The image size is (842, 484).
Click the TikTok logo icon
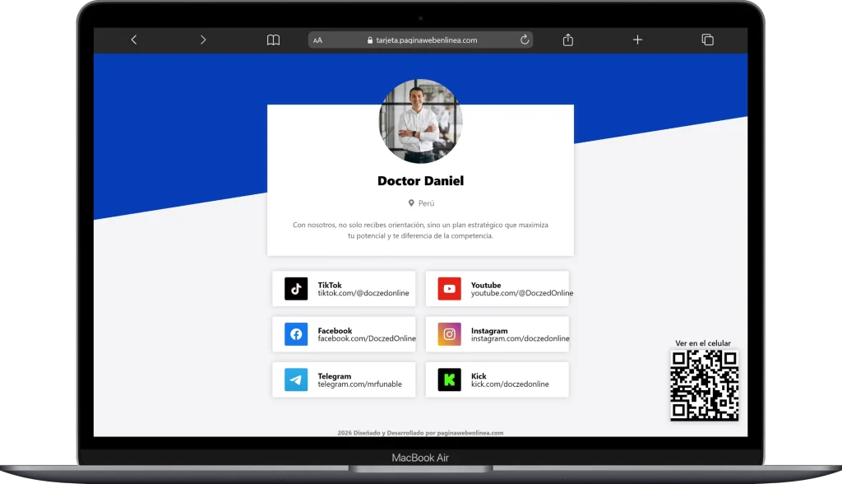click(296, 289)
